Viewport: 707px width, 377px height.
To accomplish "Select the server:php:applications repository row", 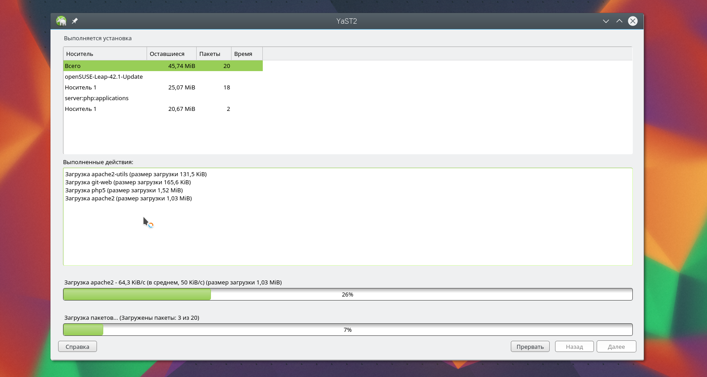I will tap(97, 98).
